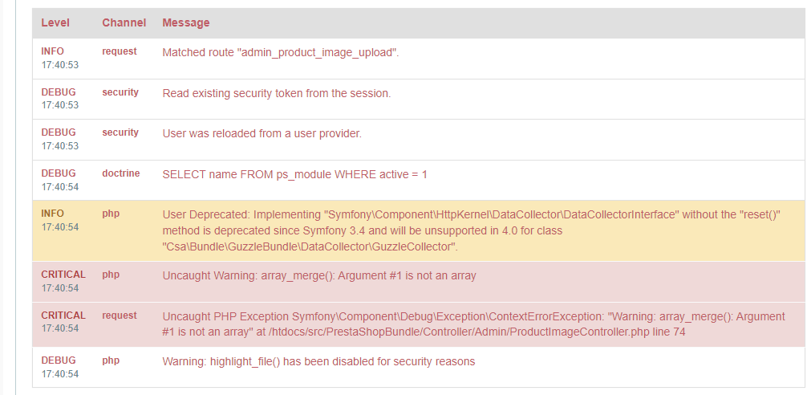Click the first CRITICAL level label
This screenshot has height=395, width=811.
(63, 275)
